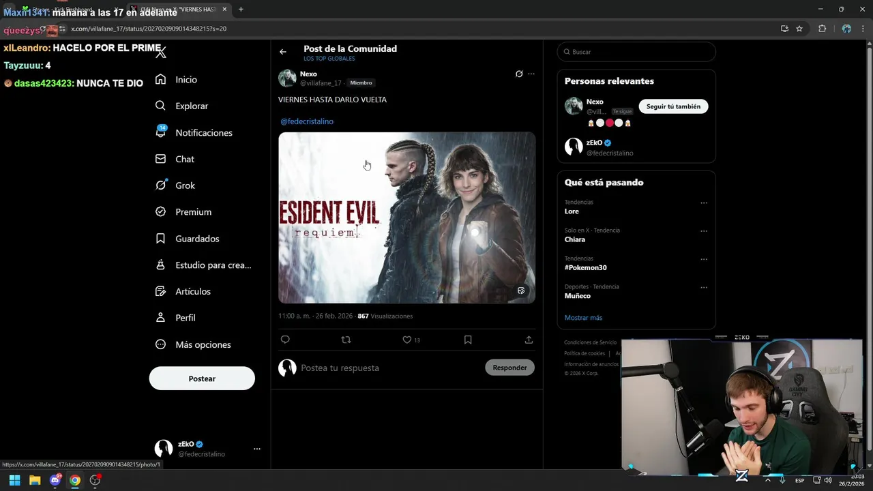Click Política de cookies footer link
The image size is (873, 491).
tap(585, 353)
